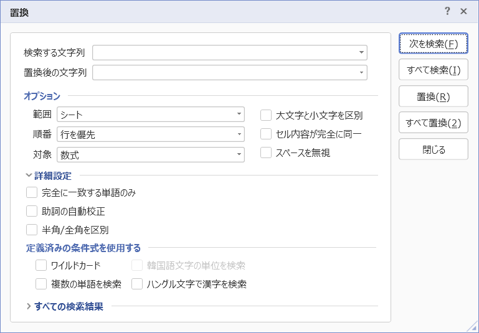Image resolution: width=479 pixels, height=333 pixels.
Task: Collapse the 詳細設定 section
Action: coord(29,176)
